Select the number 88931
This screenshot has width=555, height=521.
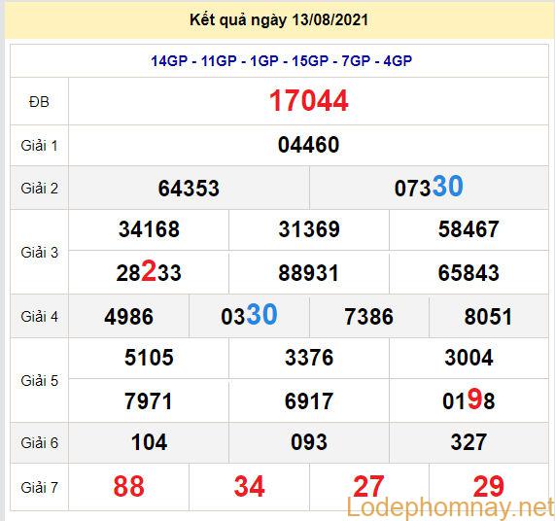[309, 273]
